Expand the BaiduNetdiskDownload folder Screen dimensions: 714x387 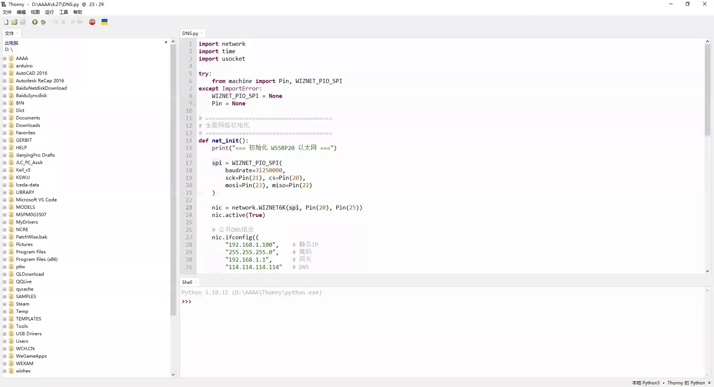click(5, 88)
